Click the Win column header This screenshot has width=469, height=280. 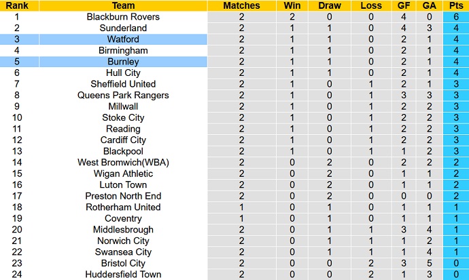coord(292,5)
